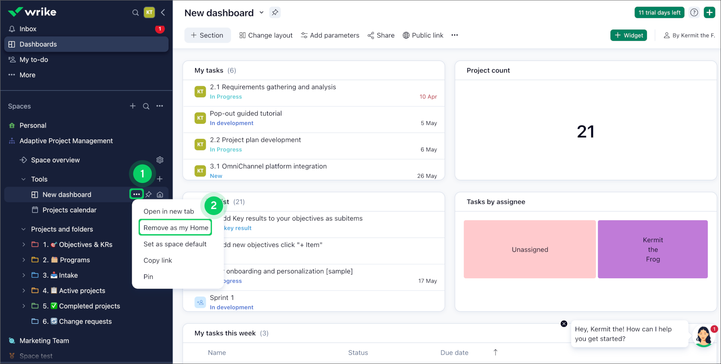
Task: Click the home icon beside New dashboard
Action: (160, 195)
